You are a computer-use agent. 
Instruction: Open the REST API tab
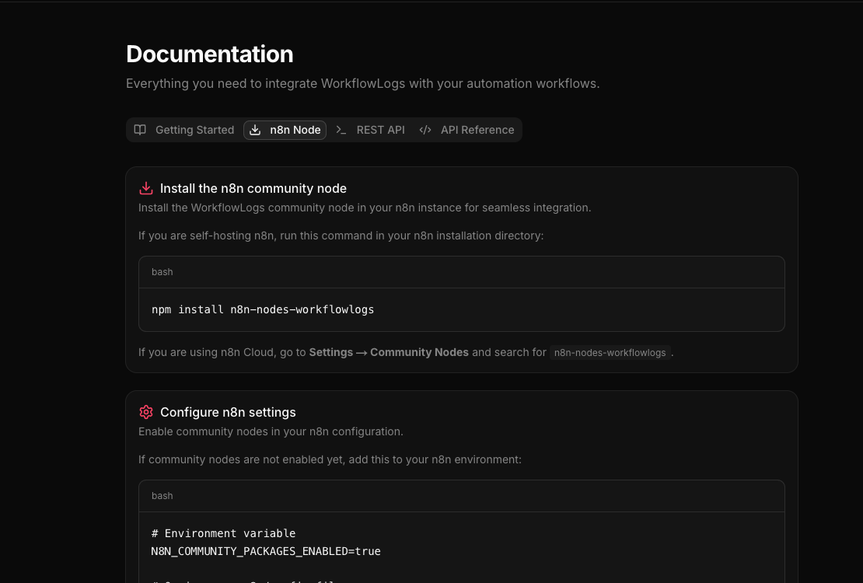point(380,130)
